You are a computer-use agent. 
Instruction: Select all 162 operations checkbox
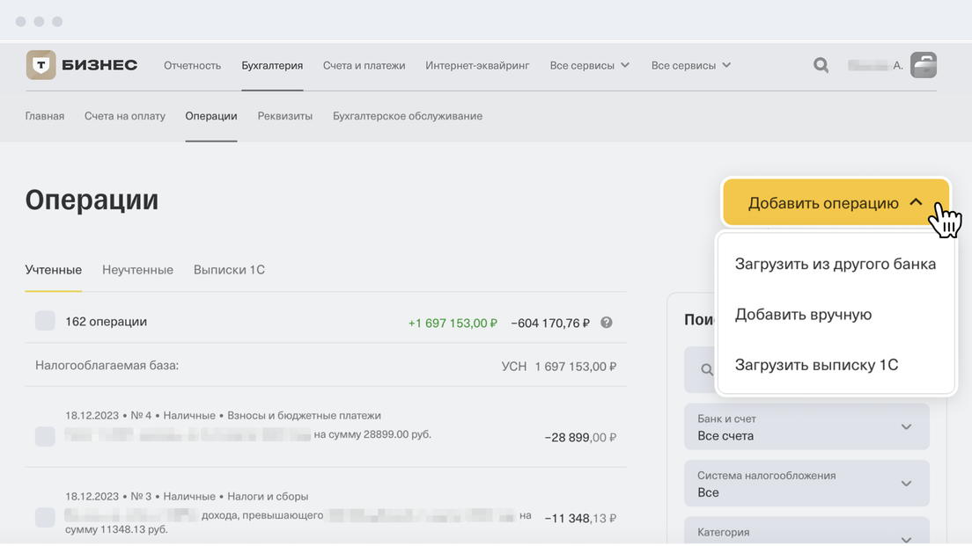(45, 322)
